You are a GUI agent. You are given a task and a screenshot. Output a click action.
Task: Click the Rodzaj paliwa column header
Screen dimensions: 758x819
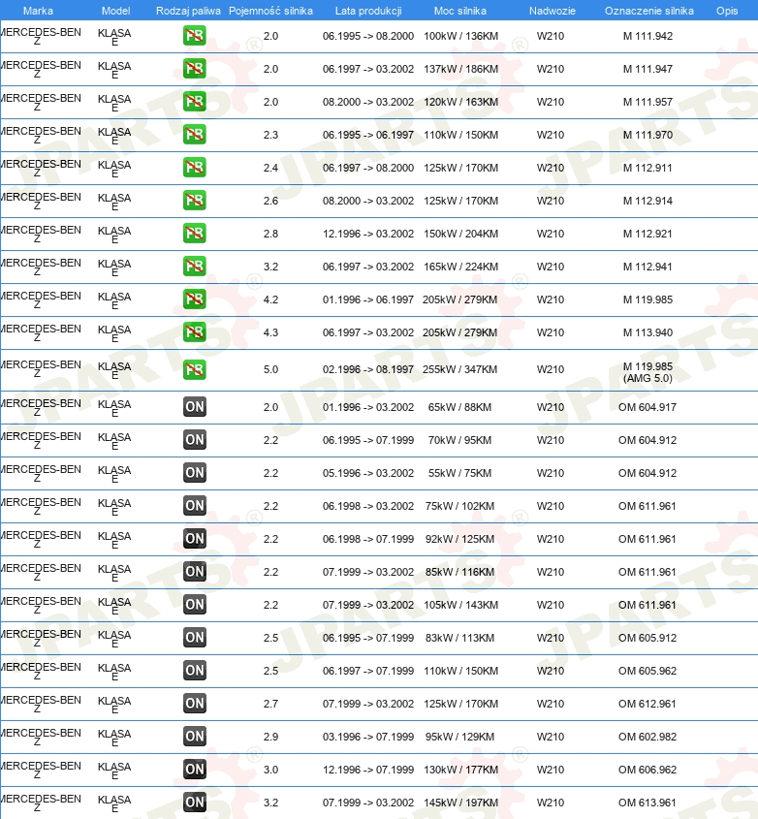(x=188, y=11)
